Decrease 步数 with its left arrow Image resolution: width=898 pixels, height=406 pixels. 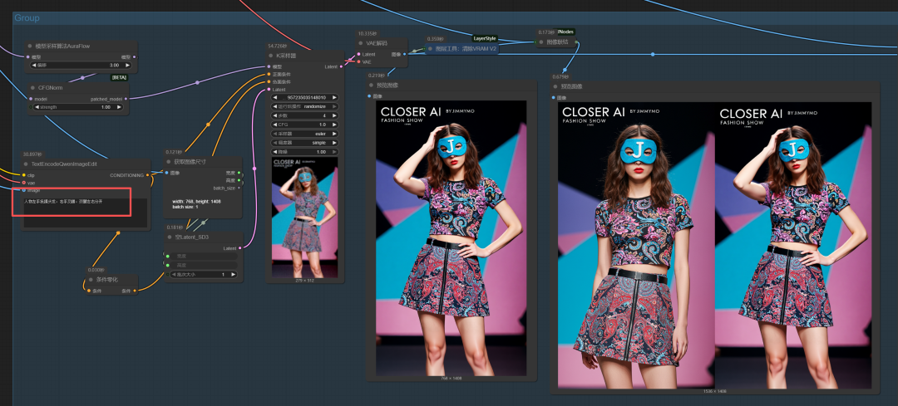pos(274,115)
